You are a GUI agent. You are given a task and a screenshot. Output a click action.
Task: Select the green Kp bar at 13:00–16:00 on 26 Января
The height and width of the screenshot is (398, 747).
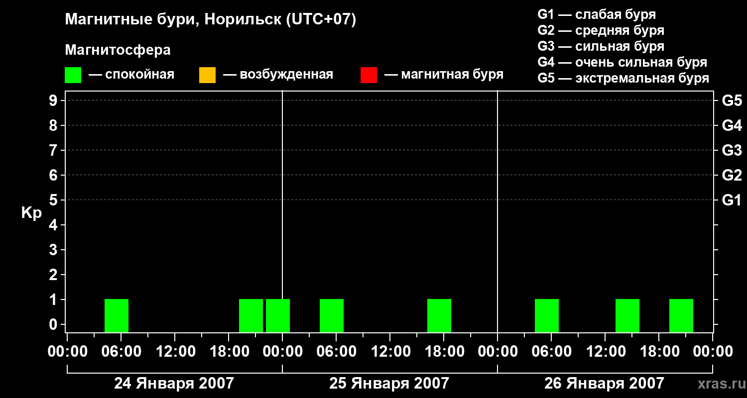pyautogui.click(x=627, y=315)
